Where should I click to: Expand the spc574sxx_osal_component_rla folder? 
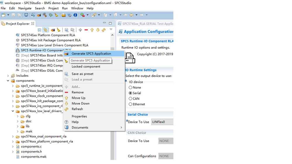click(x=13, y=137)
